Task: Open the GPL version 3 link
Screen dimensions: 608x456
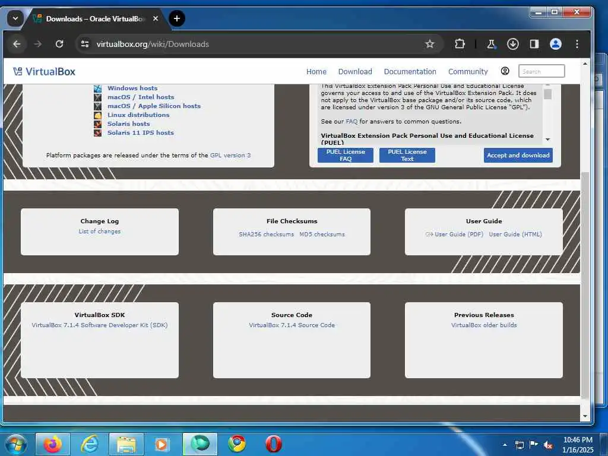Action: click(230, 156)
